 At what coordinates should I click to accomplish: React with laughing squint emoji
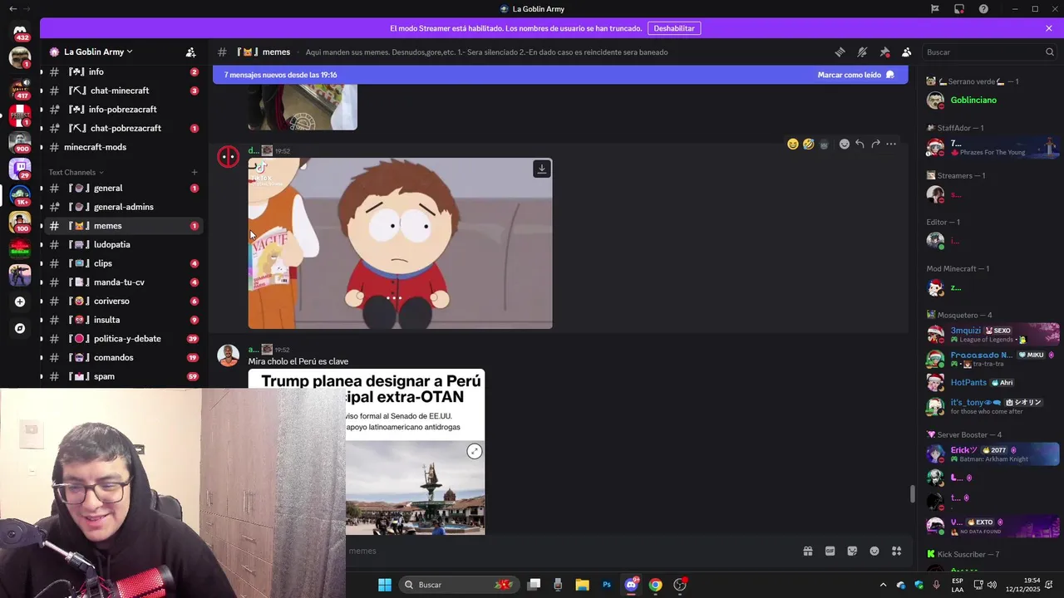793,144
